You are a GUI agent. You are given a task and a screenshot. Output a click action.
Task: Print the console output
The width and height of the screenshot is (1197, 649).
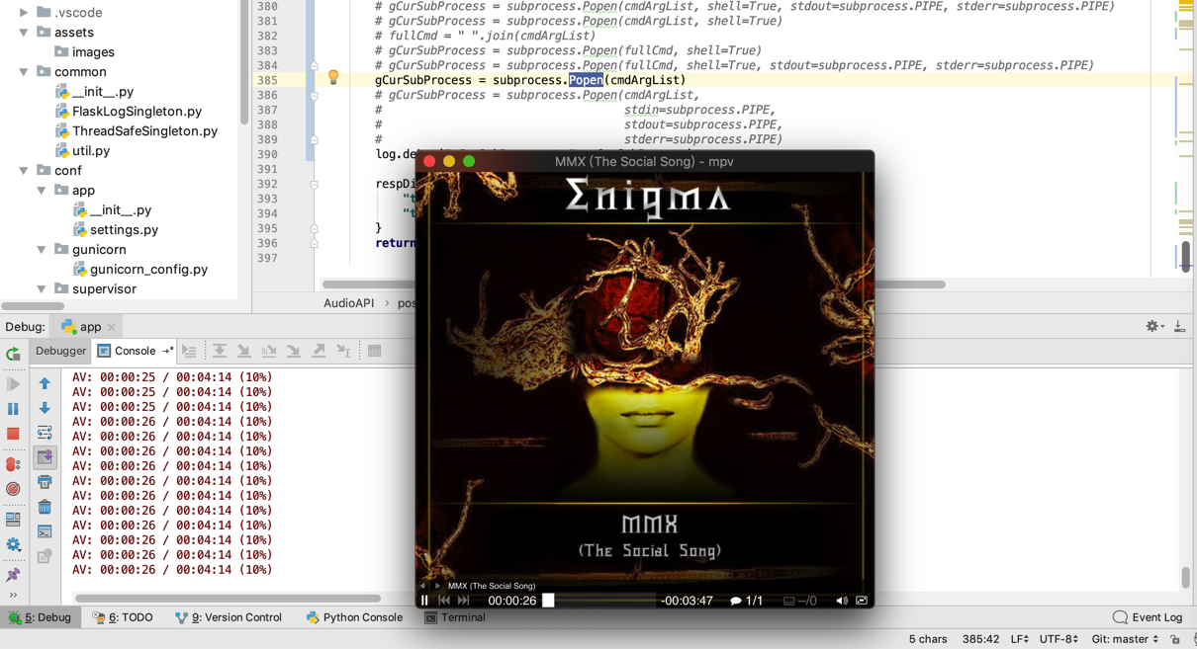point(45,482)
